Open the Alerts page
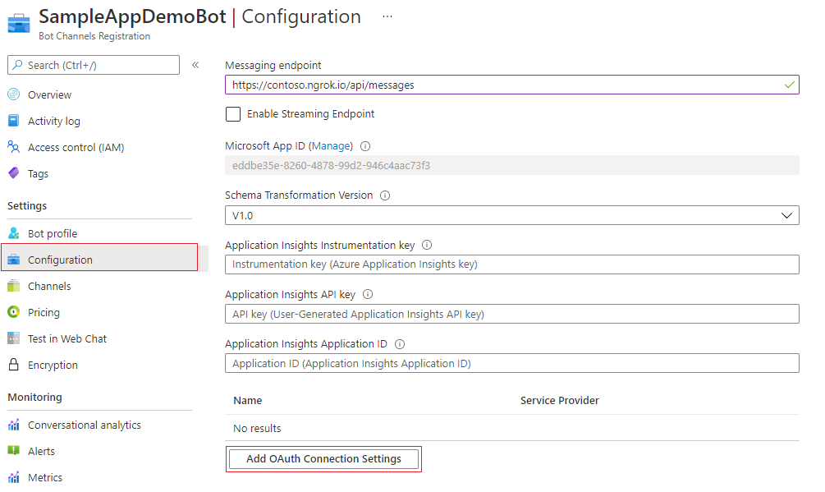Viewport: 825px width, 492px height. (43, 451)
